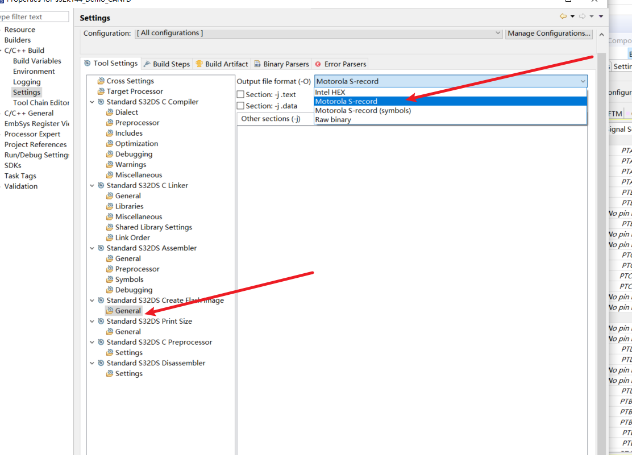
Task: Click the forward navigation arrow icon
Action: (x=583, y=16)
